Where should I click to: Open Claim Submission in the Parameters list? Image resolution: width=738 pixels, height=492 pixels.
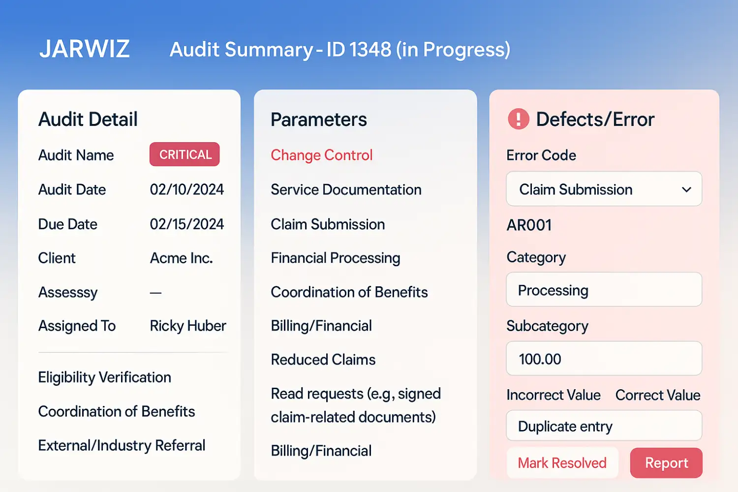tap(328, 224)
